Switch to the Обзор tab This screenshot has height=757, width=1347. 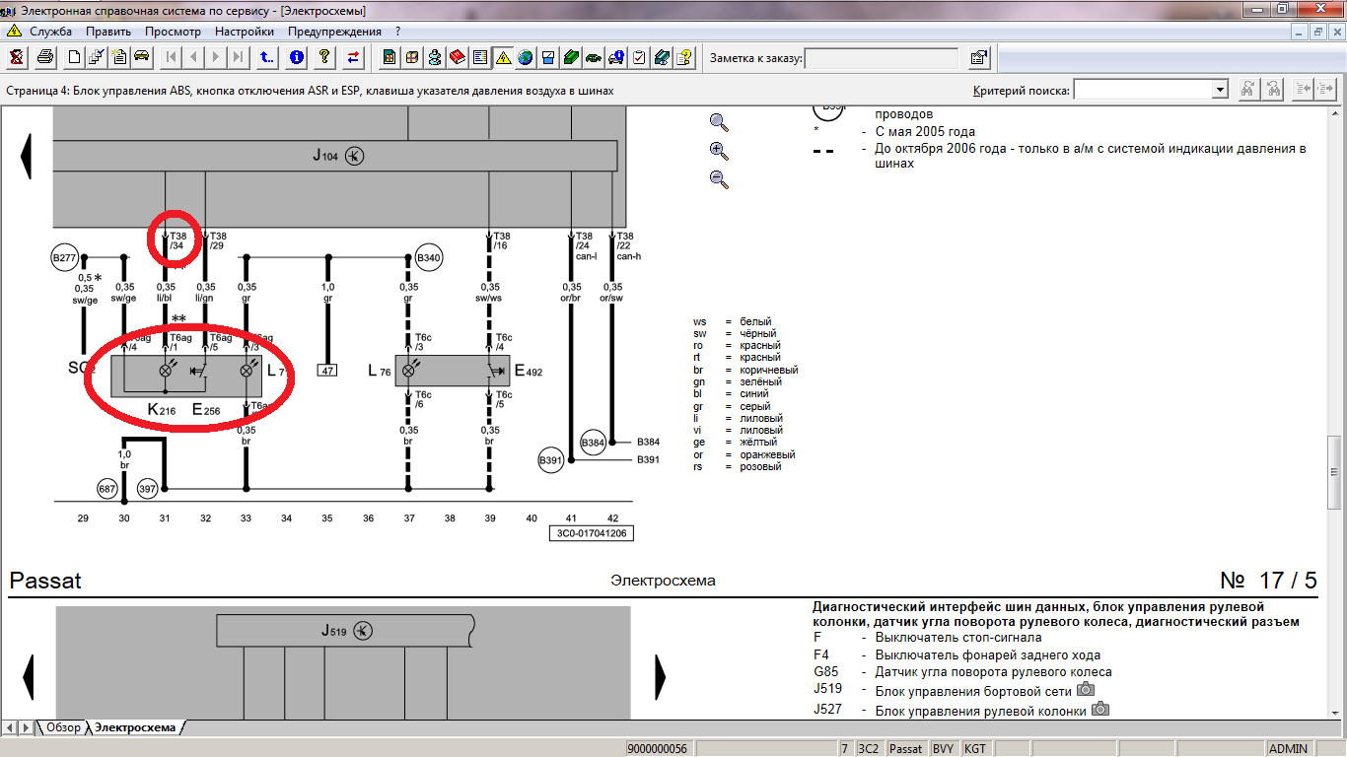(x=63, y=727)
